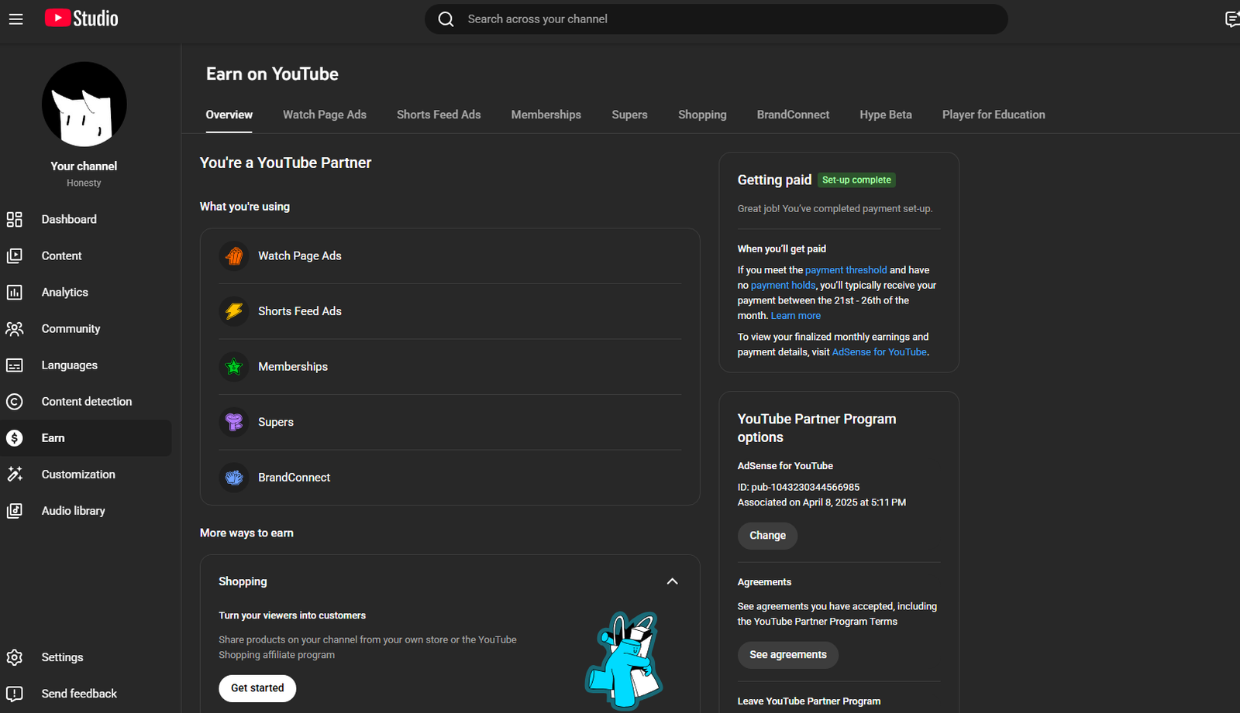The image size is (1240, 713).
Task: Open the payment threshold link
Action: (x=846, y=270)
